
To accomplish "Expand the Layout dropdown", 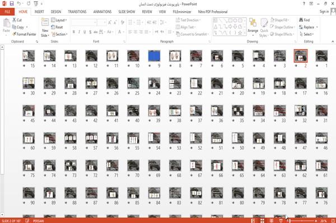I will [59, 20].
